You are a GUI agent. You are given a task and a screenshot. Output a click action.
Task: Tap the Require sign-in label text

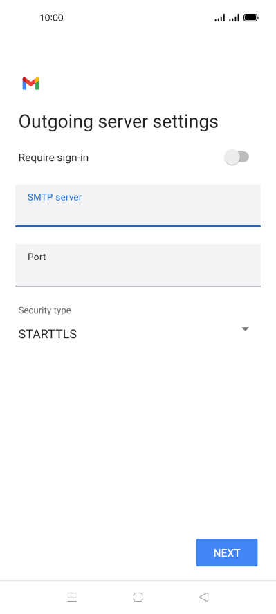click(54, 158)
